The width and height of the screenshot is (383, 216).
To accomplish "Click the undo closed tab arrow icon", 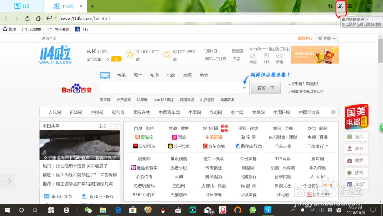I will click(x=49, y=18).
